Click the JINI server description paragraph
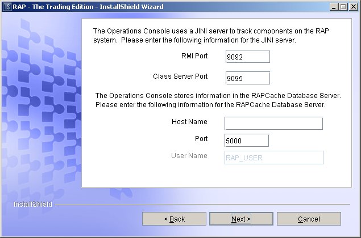Image resolution: width=361 pixels, height=238 pixels. pos(211,35)
